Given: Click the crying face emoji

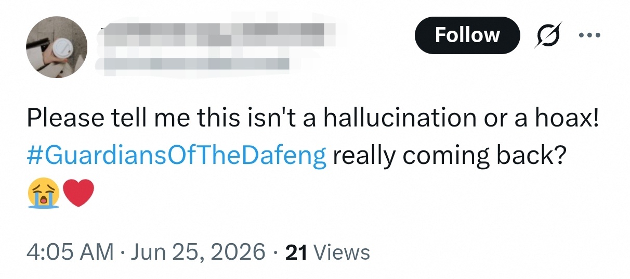Looking at the screenshot, I should [x=43, y=193].
